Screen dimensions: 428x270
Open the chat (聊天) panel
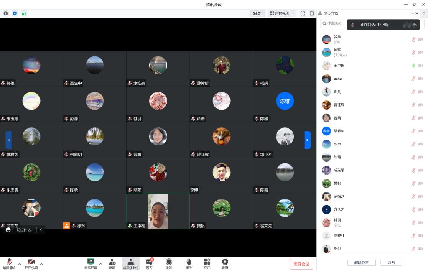tap(149, 262)
